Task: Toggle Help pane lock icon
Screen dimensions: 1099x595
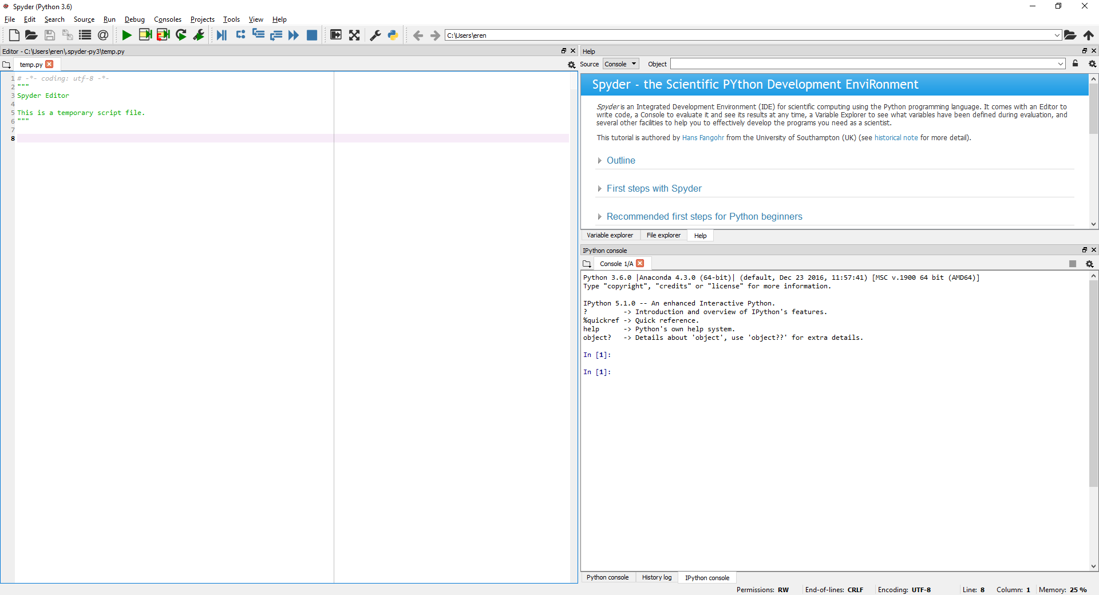Action: coord(1075,64)
